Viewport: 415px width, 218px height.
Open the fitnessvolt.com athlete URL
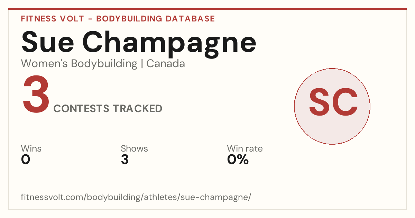[136, 198]
